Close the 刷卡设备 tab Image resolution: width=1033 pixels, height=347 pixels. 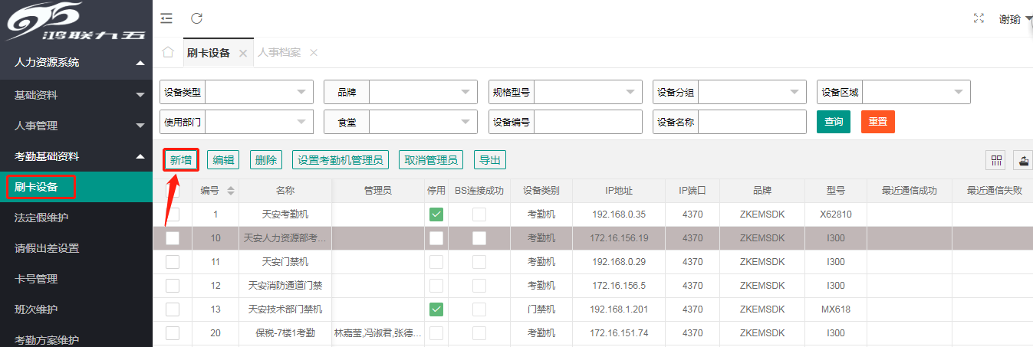coord(243,54)
